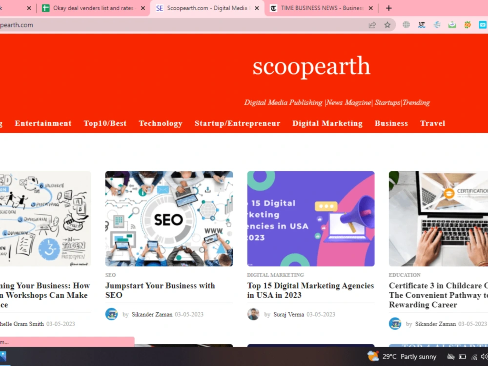Click Suraj Verma author avatar

click(253, 314)
